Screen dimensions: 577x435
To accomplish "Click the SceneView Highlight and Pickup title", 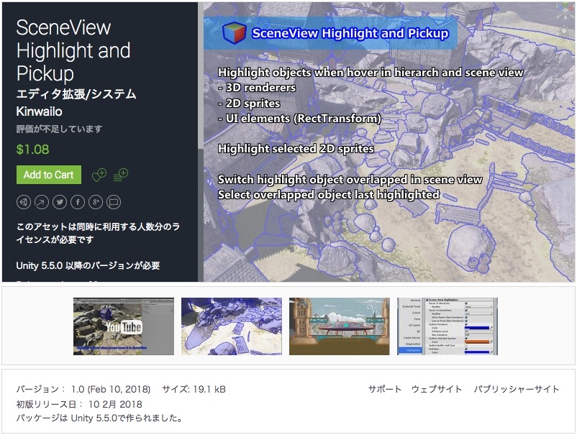I will point(73,50).
